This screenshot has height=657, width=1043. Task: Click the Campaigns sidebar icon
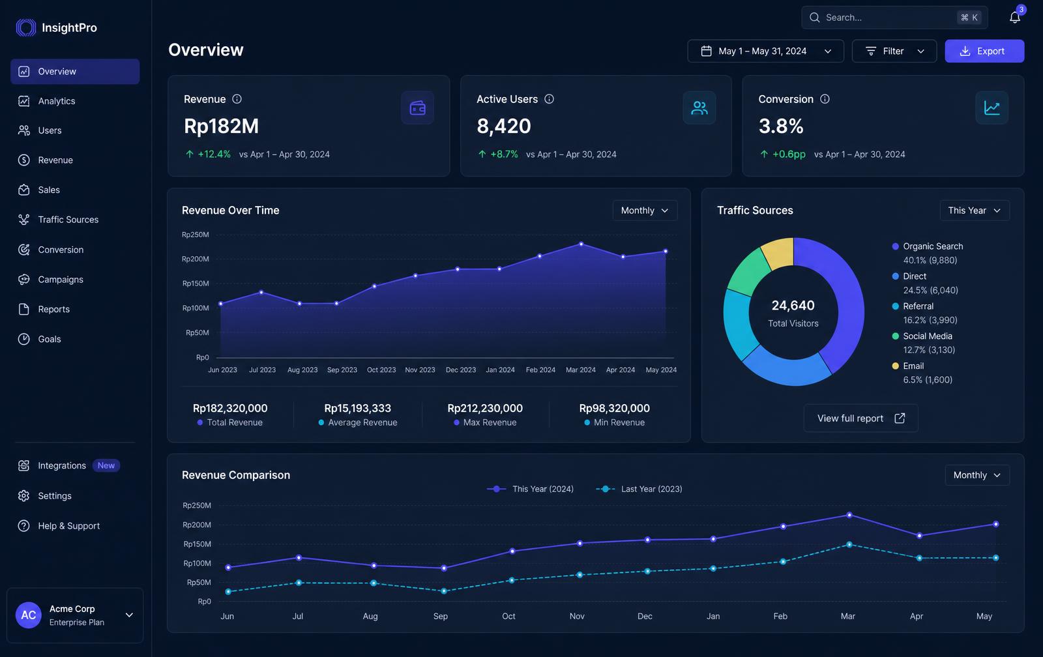(x=24, y=280)
